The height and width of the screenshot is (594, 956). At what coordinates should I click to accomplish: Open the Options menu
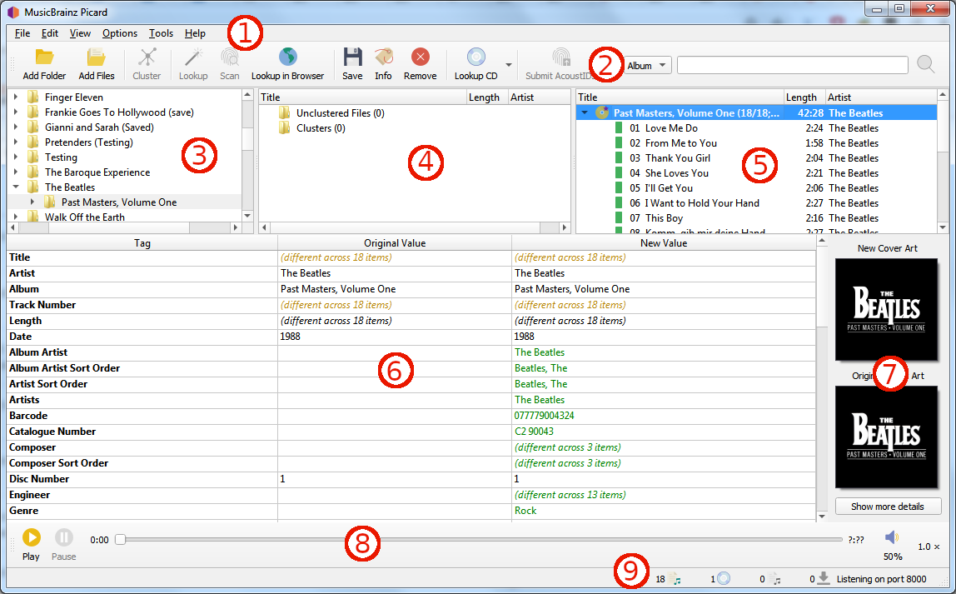pos(120,33)
